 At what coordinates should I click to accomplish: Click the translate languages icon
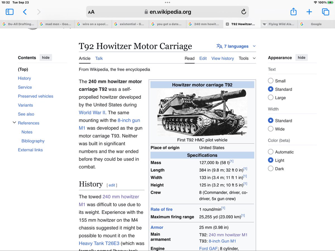[x=219, y=46]
